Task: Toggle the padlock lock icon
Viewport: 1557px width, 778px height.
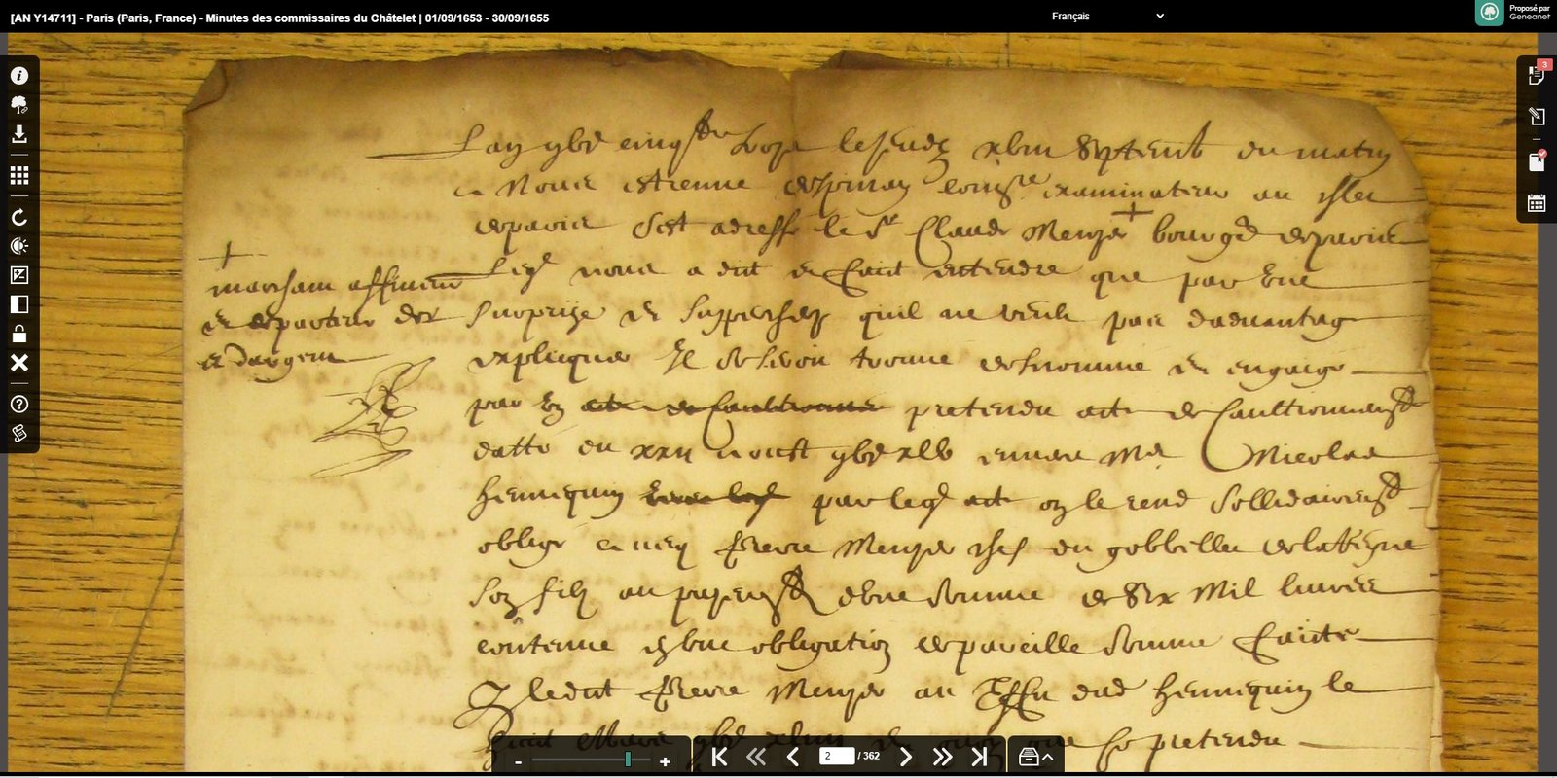Action: tap(19, 334)
